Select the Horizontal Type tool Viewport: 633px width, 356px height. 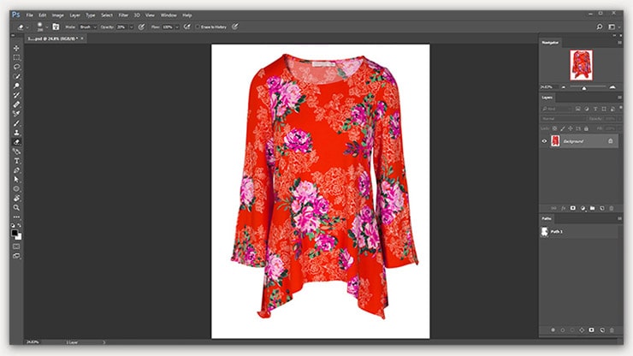click(x=16, y=161)
